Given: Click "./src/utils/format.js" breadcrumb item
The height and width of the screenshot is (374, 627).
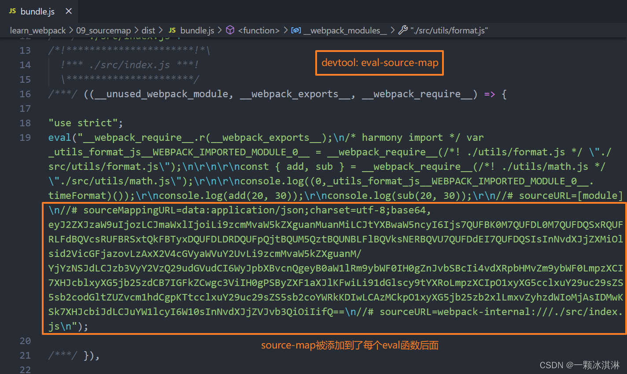Looking at the screenshot, I should click(x=449, y=30).
